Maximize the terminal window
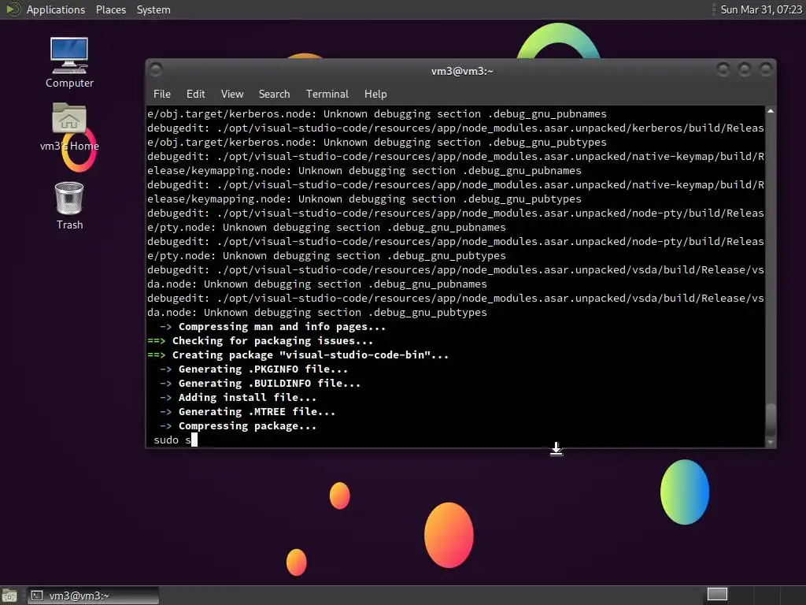This screenshot has height=605, width=806. (745, 69)
